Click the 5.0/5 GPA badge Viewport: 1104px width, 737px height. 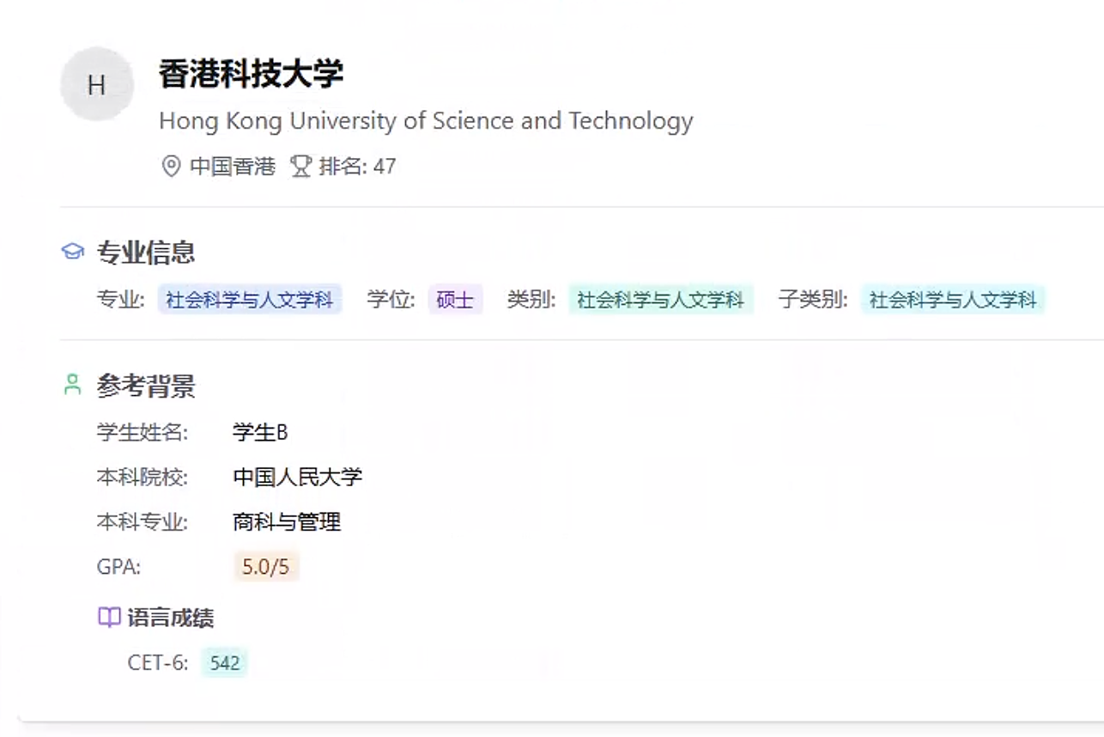pos(266,567)
